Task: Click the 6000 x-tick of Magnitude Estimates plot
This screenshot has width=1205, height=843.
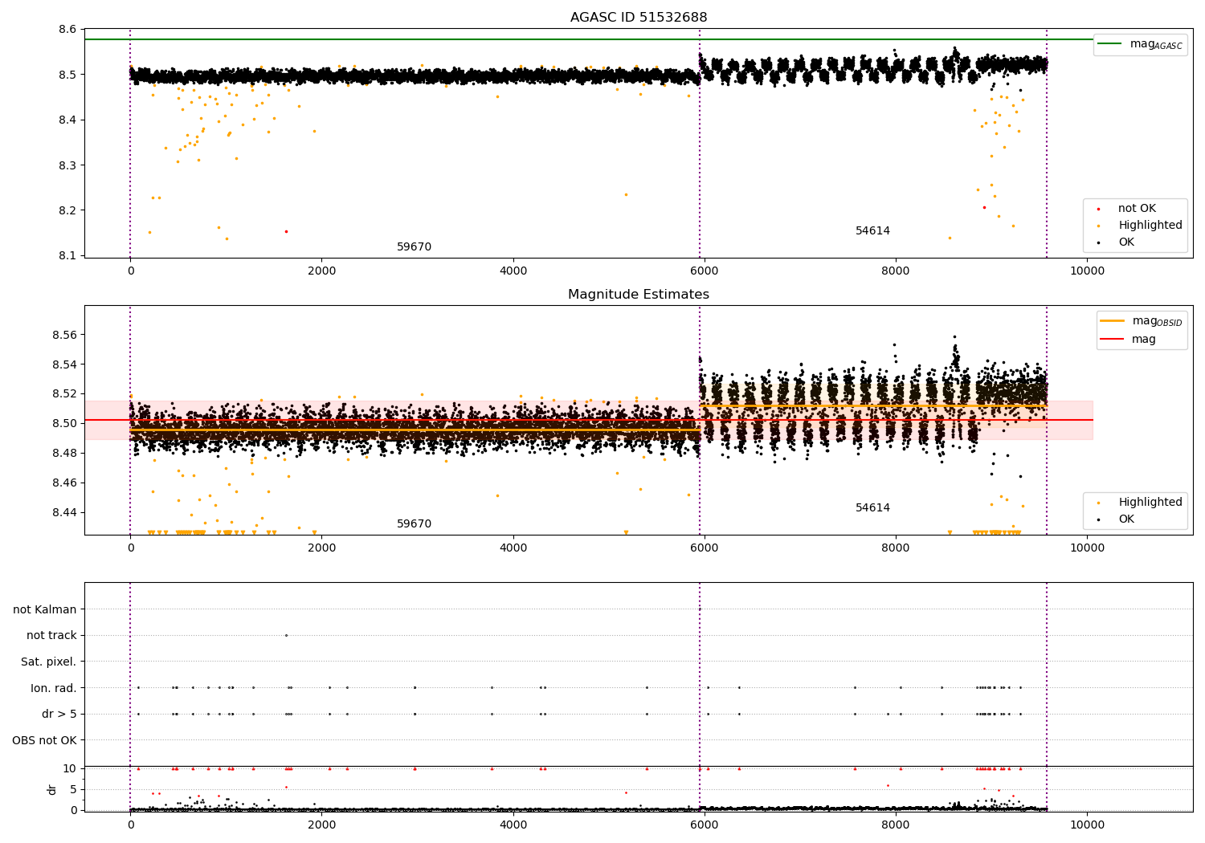Action: pos(704,548)
